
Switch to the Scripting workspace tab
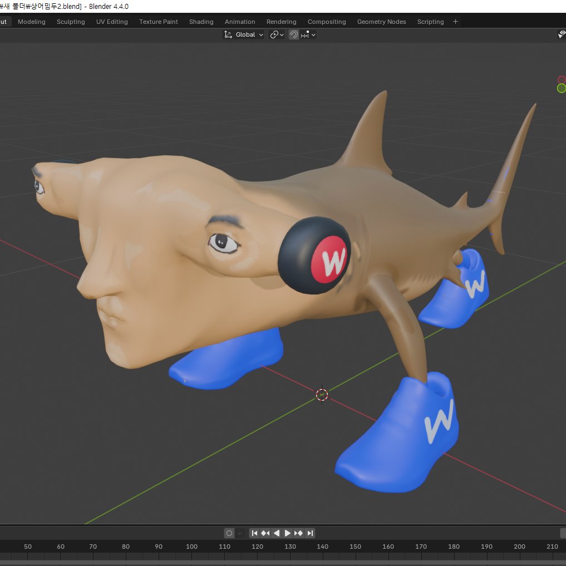(x=430, y=22)
